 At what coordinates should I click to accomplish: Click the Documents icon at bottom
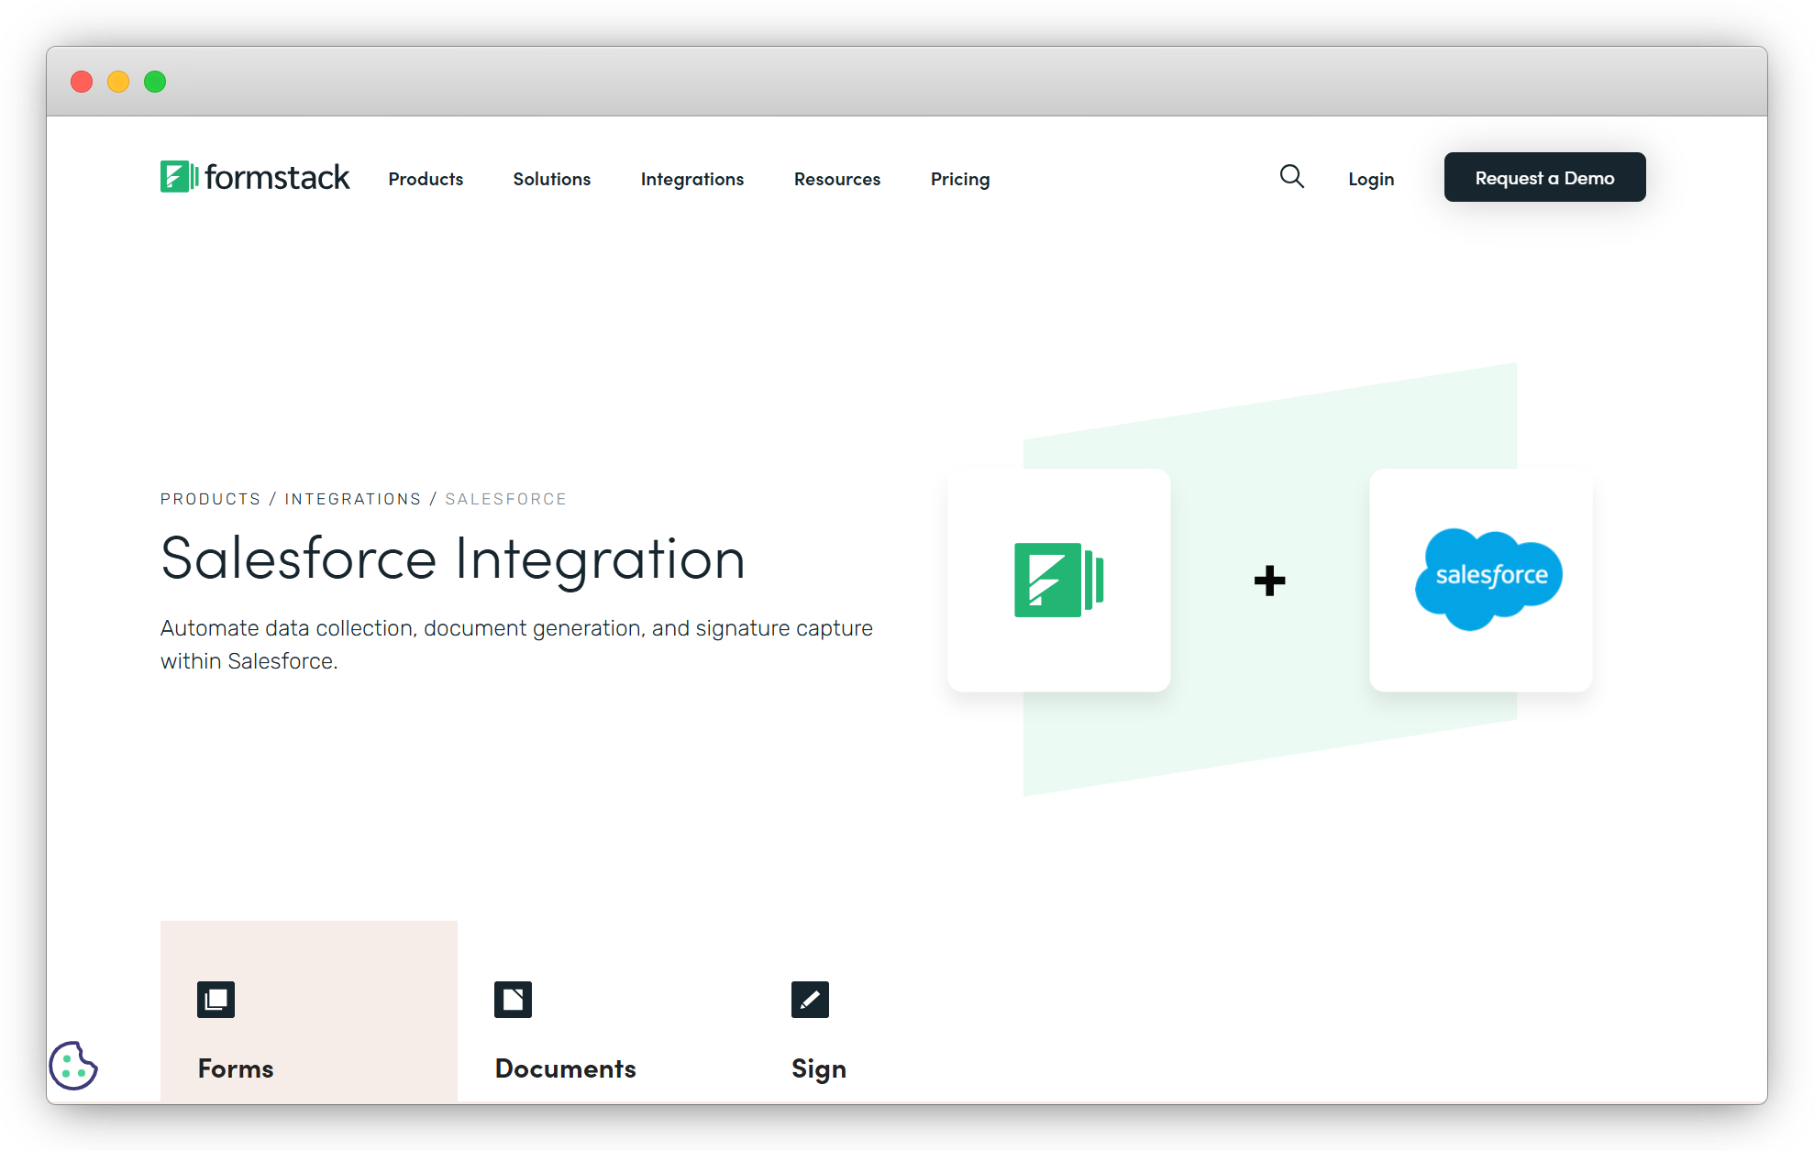(512, 999)
